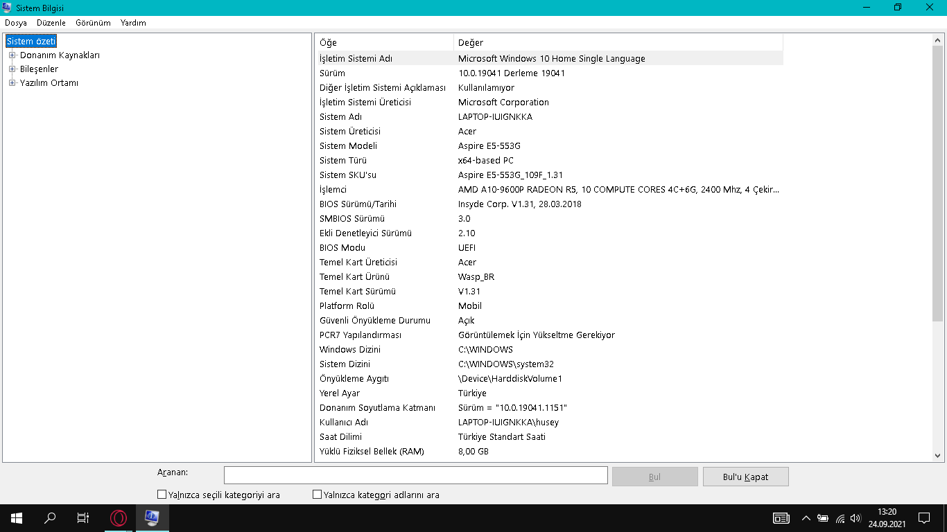The width and height of the screenshot is (947, 532).
Task: Select Sistem Bilgisi taskbar icon
Action: 152,518
